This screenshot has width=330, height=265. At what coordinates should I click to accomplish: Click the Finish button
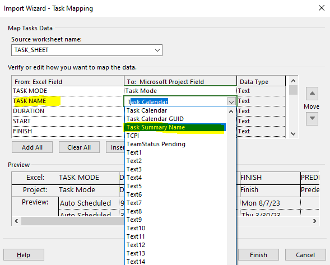(x=258, y=255)
